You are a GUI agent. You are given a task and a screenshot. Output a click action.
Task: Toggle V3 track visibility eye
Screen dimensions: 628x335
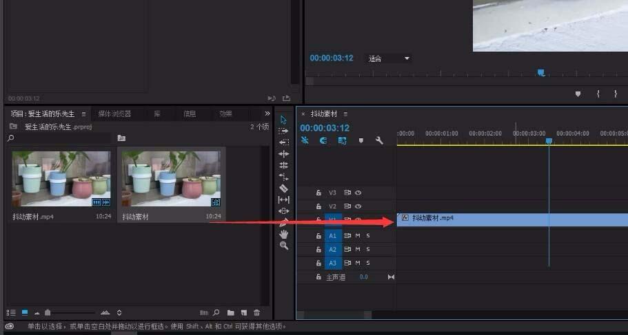pos(358,193)
